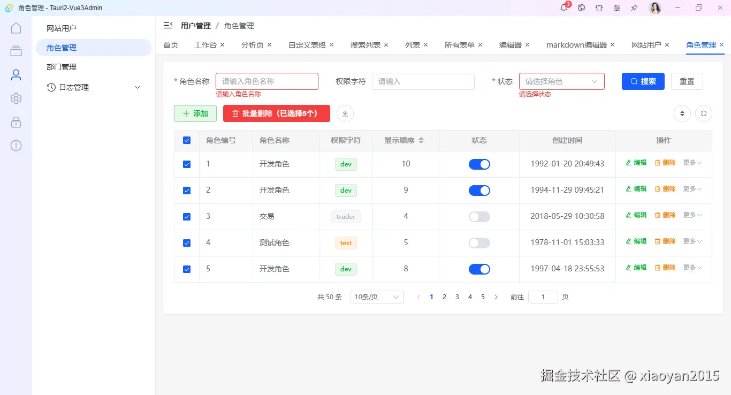Click the 角色名称 input field

click(266, 81)
